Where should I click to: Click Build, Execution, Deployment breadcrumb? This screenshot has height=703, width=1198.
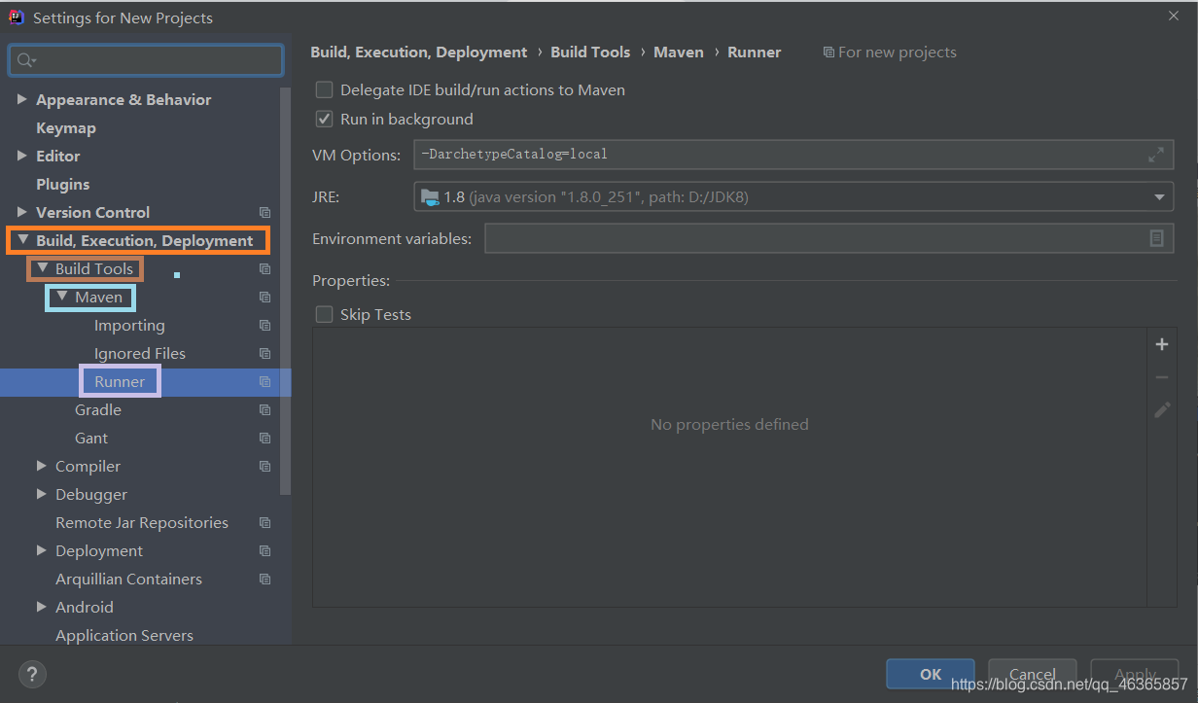pyautogui.click(x=419, y=52)
